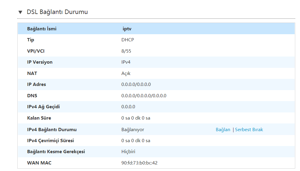
Task: Select the IPv4 Ağ Geçidi 0.0.0.0 value
Action: (128, 107)
